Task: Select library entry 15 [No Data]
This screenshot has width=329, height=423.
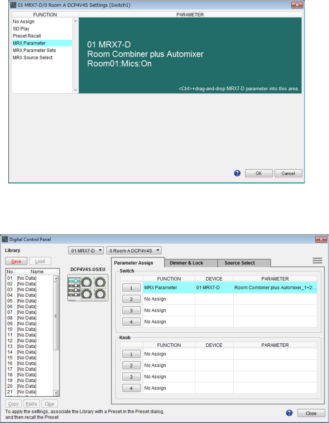Action: tap(30, 358)
